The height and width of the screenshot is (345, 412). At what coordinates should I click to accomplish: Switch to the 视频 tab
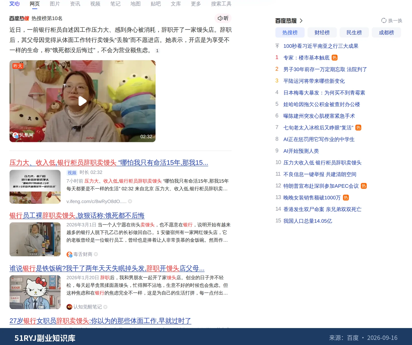95,4
